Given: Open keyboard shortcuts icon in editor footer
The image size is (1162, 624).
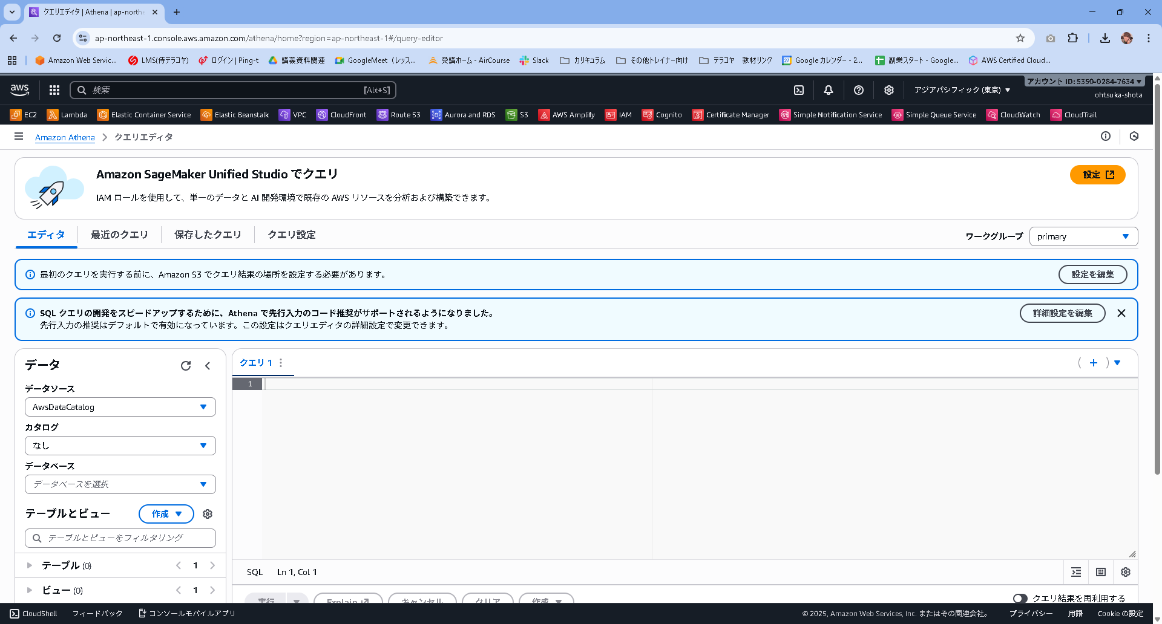Looking at the screenshot, I should point(1101,572).
